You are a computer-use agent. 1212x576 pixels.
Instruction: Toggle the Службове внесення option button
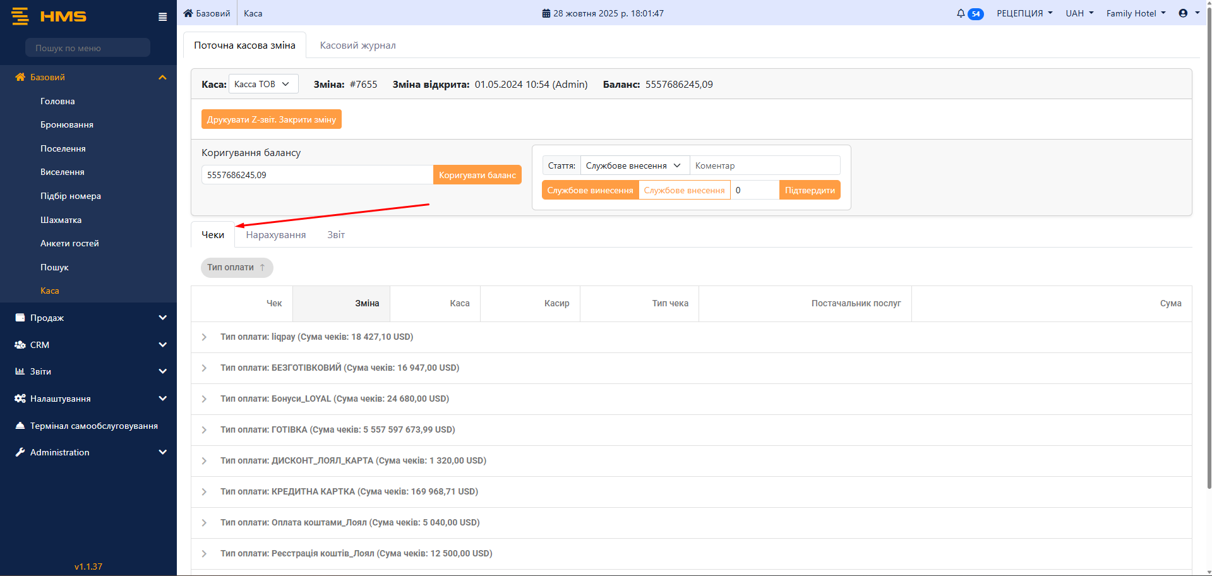pos(684,190)
